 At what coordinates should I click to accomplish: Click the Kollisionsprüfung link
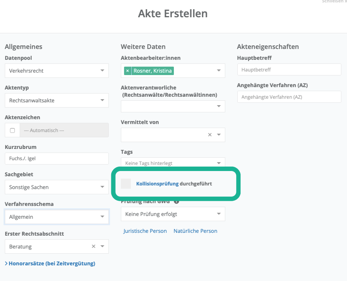(157, 184)
